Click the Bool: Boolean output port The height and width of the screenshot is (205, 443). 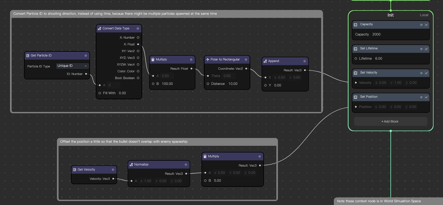[138, 78]
